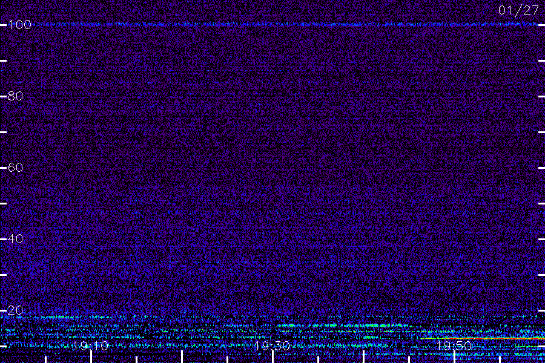Viewport: 545px width, 363px height.
Task: Click the 20 frequency axis label
Action: point(15,310)
